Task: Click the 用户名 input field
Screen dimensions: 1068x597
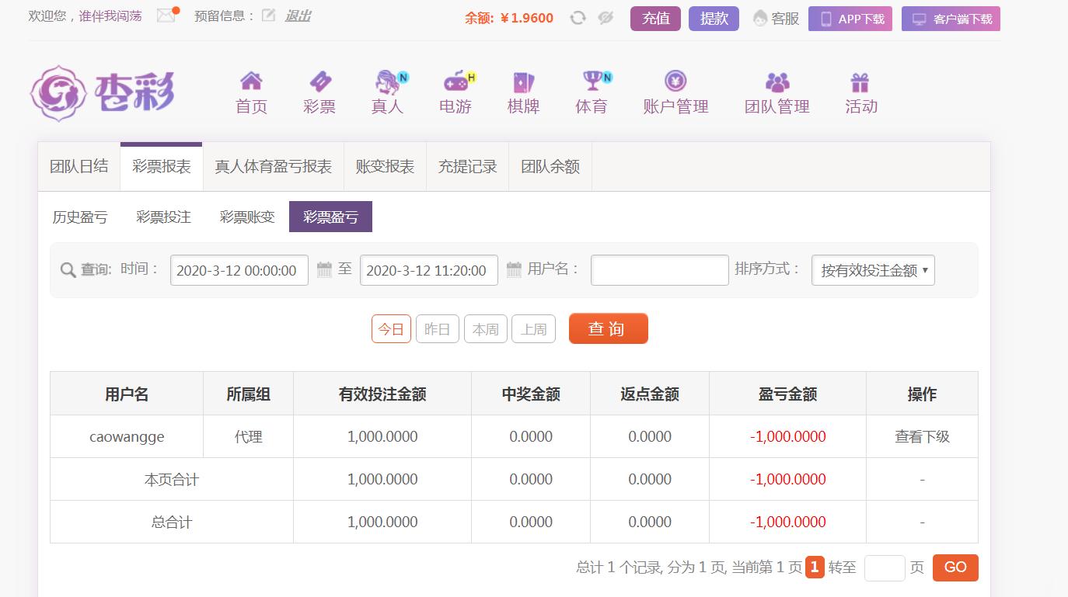Action: point(659,270)
